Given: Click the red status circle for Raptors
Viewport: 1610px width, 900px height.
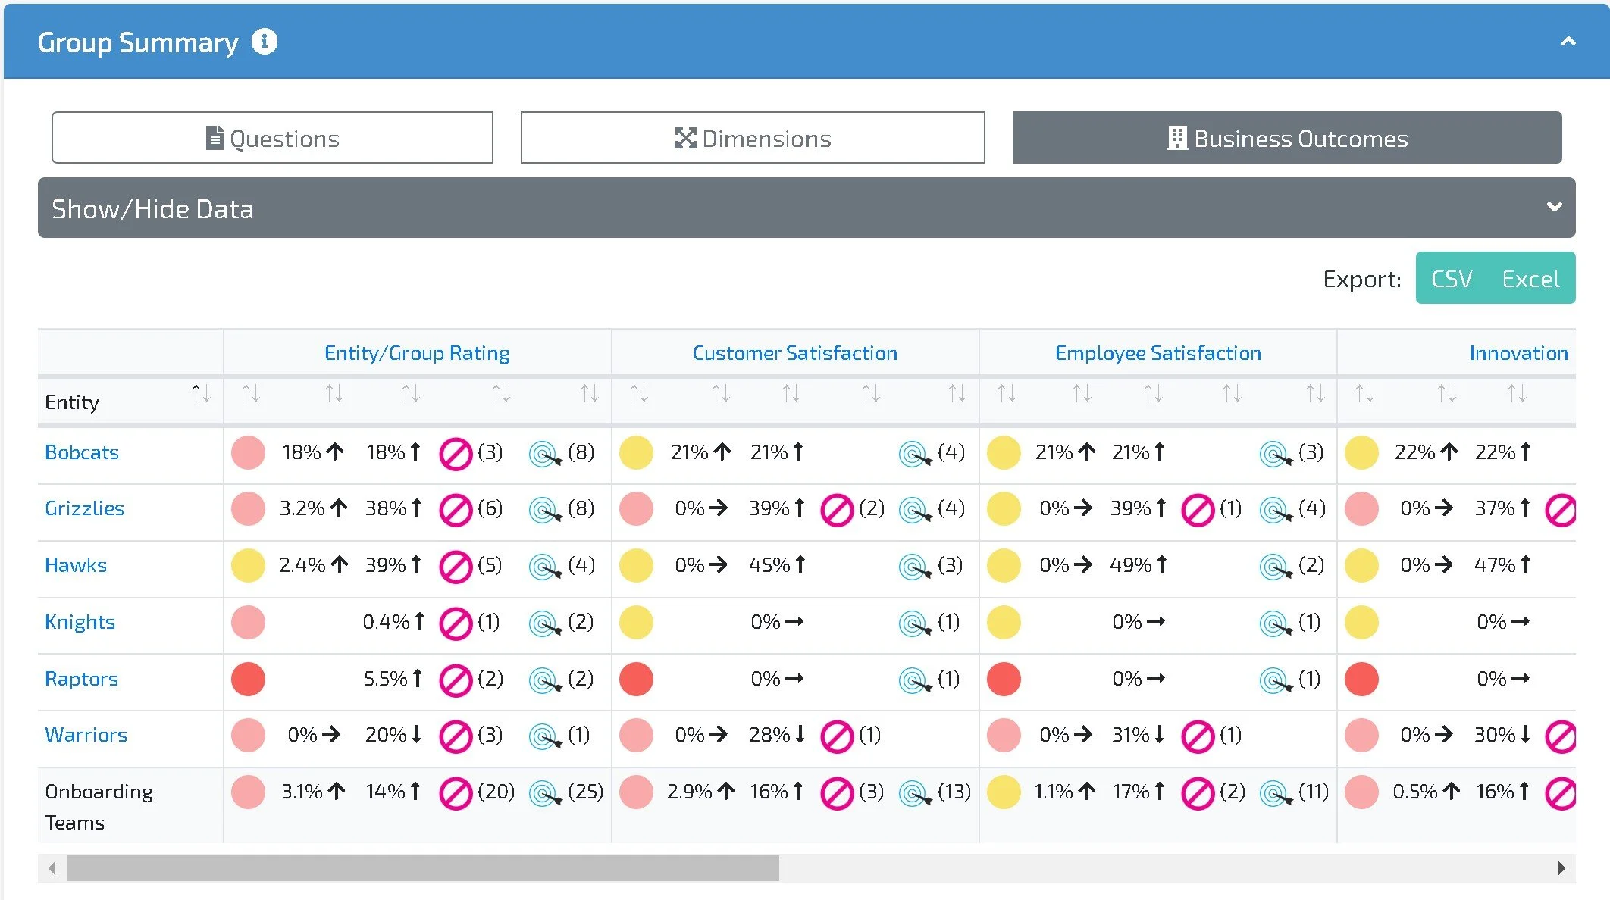Looking at the screenshot, I should coord(248,679).
